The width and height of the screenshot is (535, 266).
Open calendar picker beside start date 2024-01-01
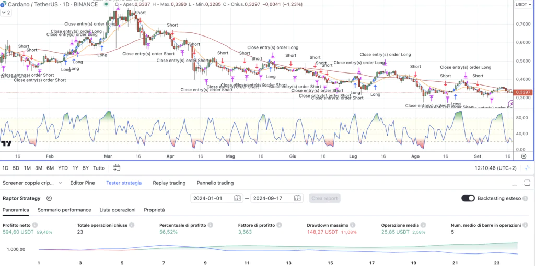pos(238,198)
